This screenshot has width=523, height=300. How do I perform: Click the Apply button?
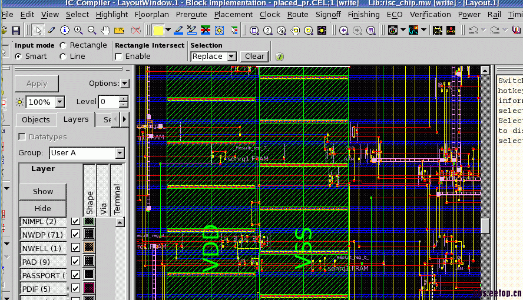pyautogui.click(x=37, y=84)
